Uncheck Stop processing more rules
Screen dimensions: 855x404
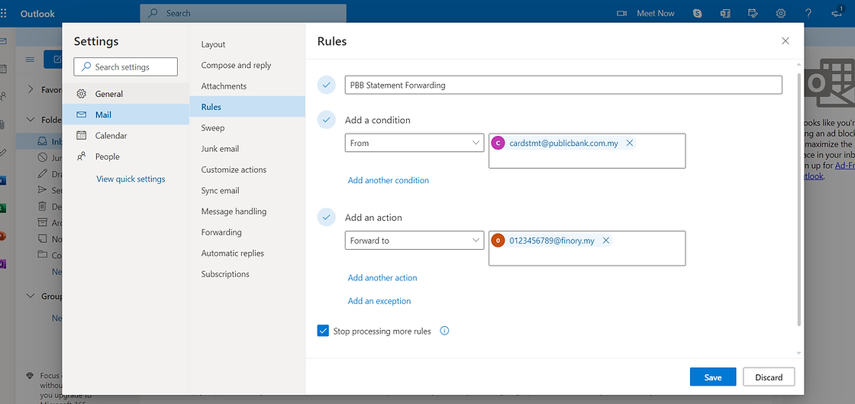point(324,331)
